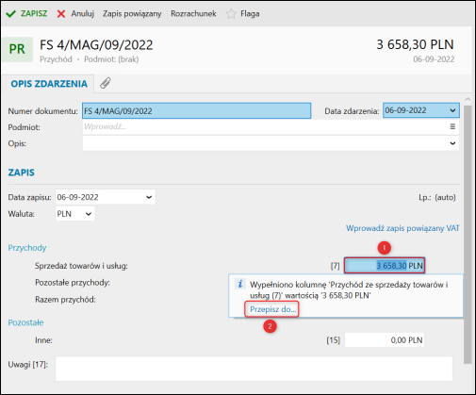Expand the Opis dropdown arrow
Screen dimensions: 476x395
452,143
